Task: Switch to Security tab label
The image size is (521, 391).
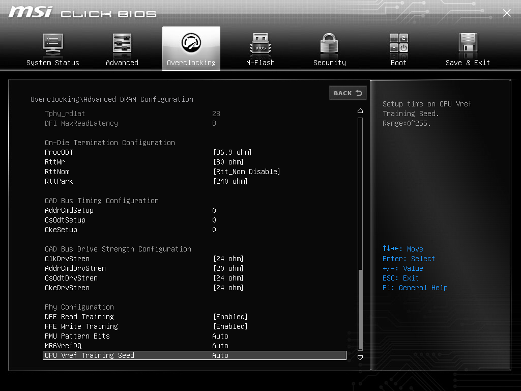Action: (x=330, y=63)
